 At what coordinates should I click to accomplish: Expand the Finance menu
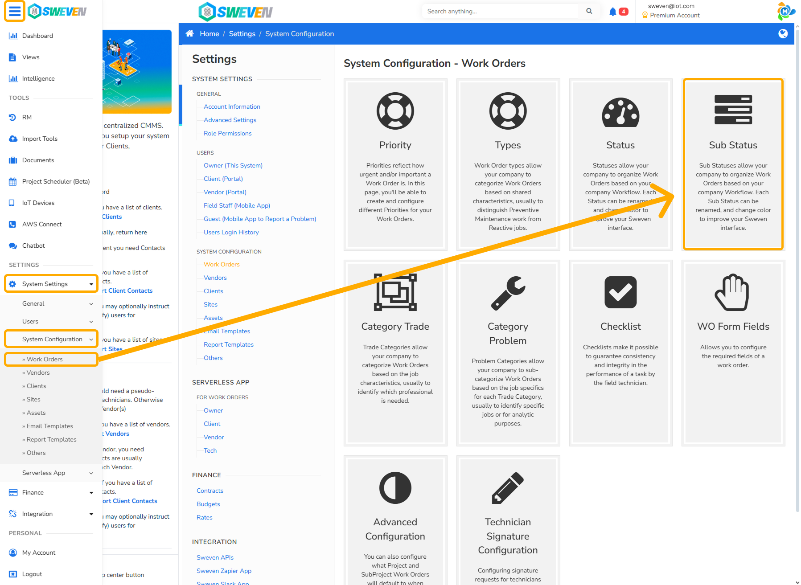(x=51, y=492)
